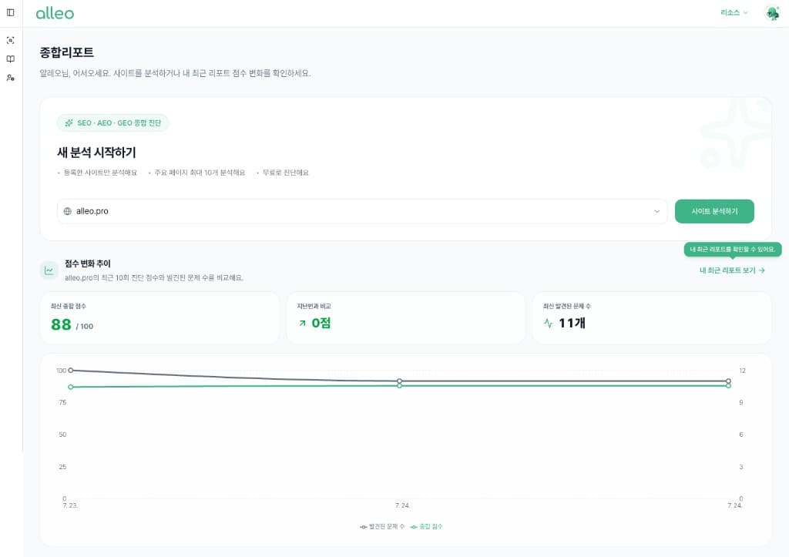Click the 사이트 분석하기 button
789x557 pixels.
714,211
